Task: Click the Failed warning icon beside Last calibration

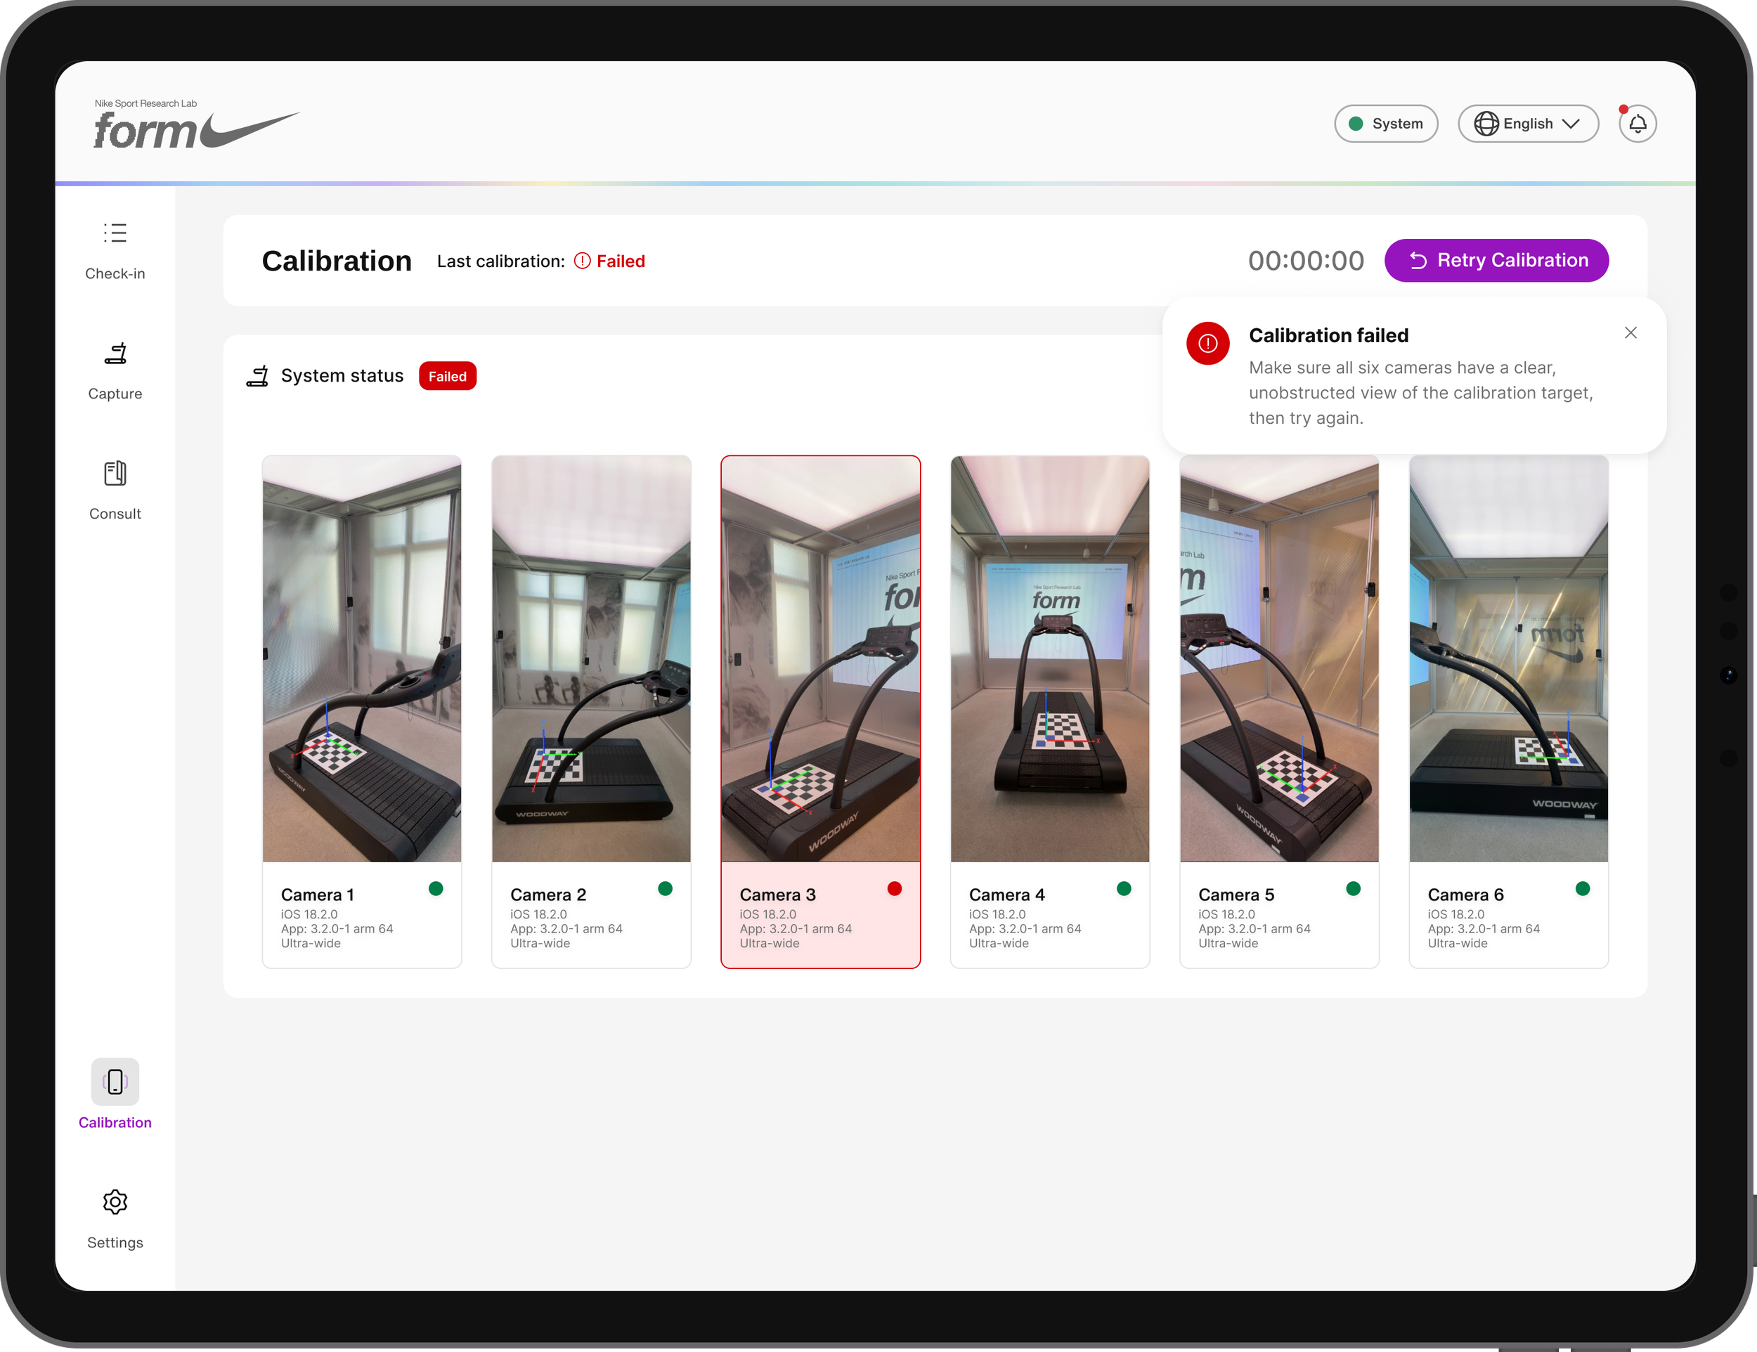Action: 583,261
